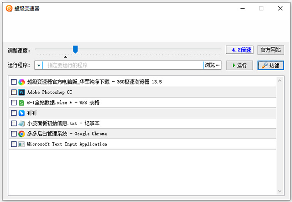Click the 浏览… browse button
The width and height of the screenshot is (292, 202).
pos(212,65)
